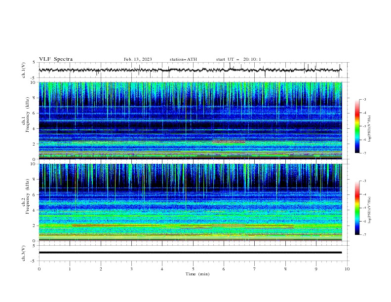This screenshot has width=391, height=302.
Task: Click the "-5" tick on ch.1 colorbar
Action: [x=364, y=126]
